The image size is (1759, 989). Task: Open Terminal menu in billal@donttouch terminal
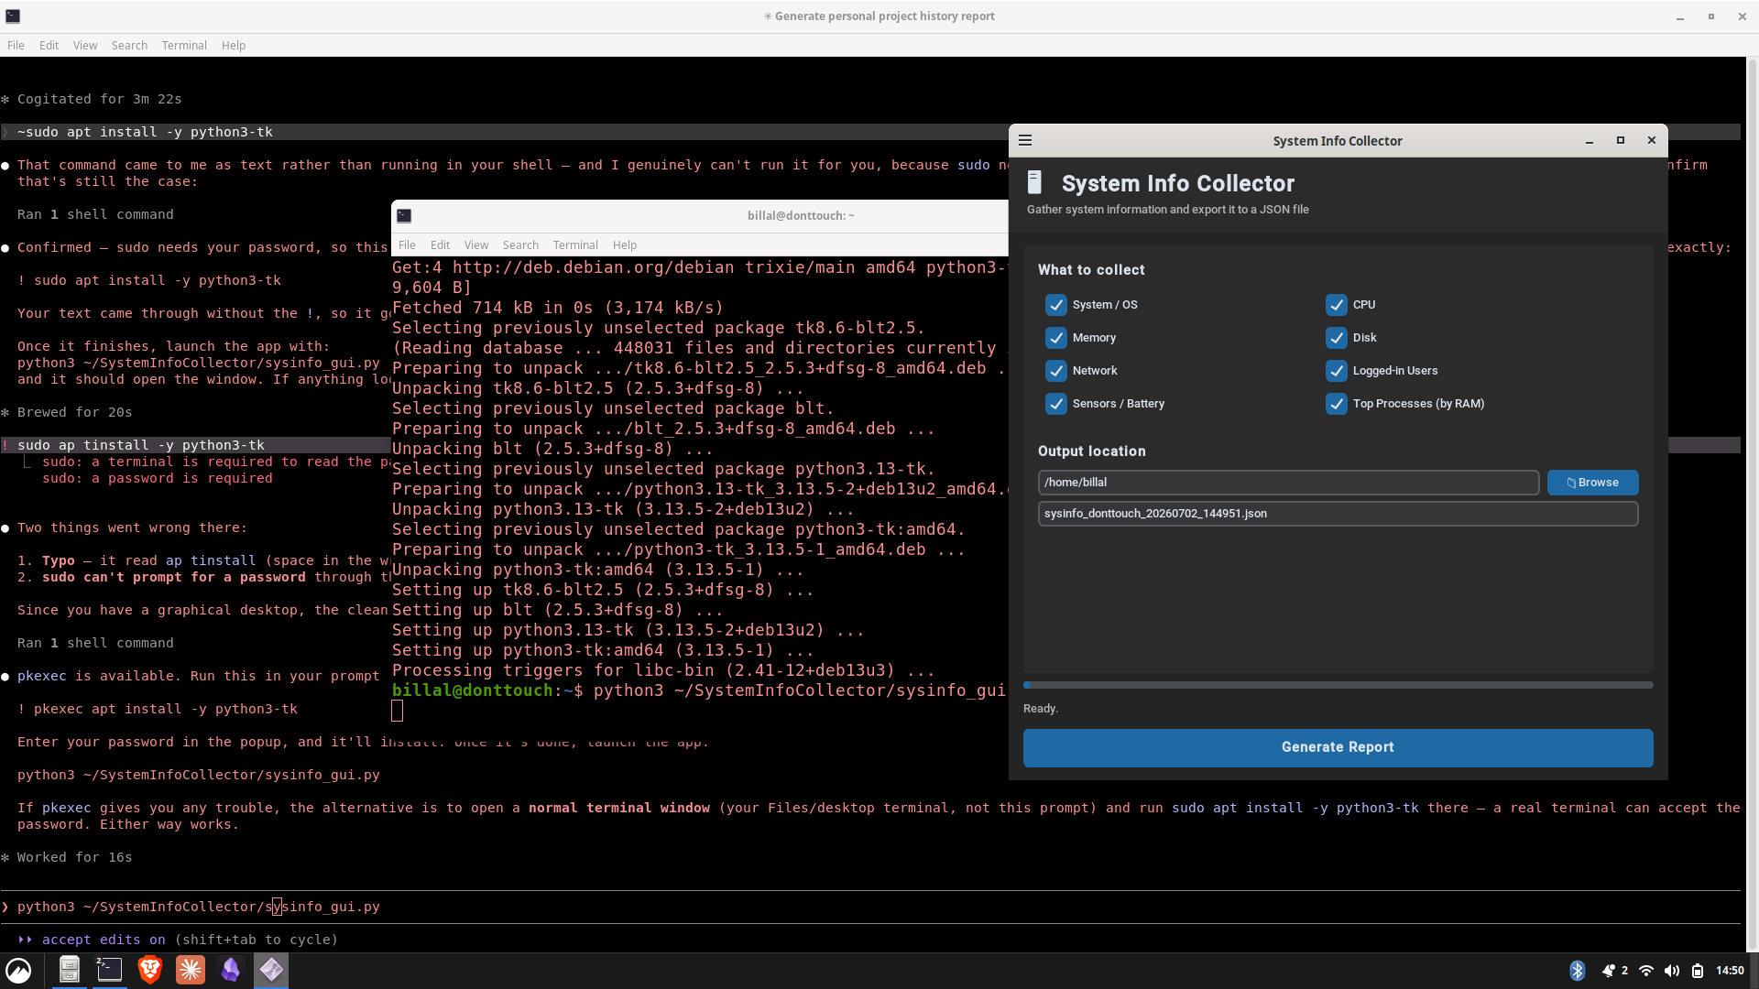[x=575, y=245]
